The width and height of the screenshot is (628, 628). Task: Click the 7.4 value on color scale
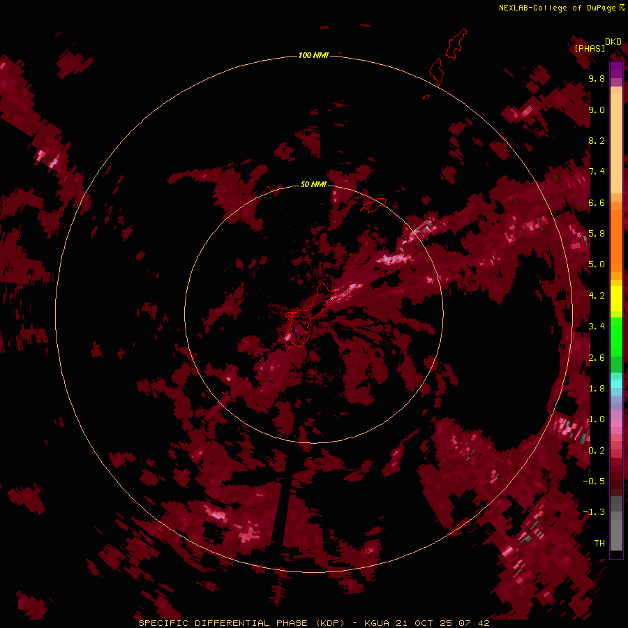coord(597,172)
